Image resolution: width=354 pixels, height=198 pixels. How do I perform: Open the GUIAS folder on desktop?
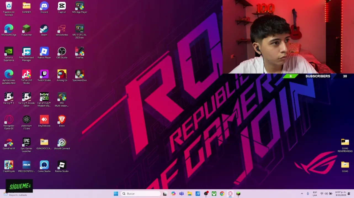point(345,167)
